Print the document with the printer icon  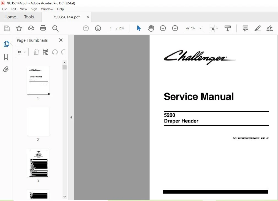[43, 28]
